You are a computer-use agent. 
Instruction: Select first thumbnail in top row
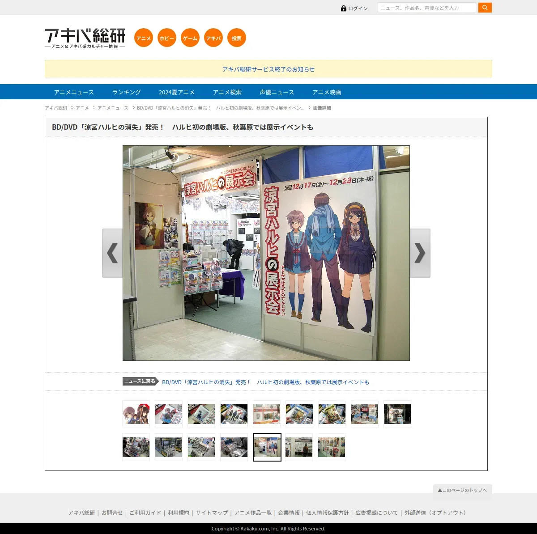point(136,414)
